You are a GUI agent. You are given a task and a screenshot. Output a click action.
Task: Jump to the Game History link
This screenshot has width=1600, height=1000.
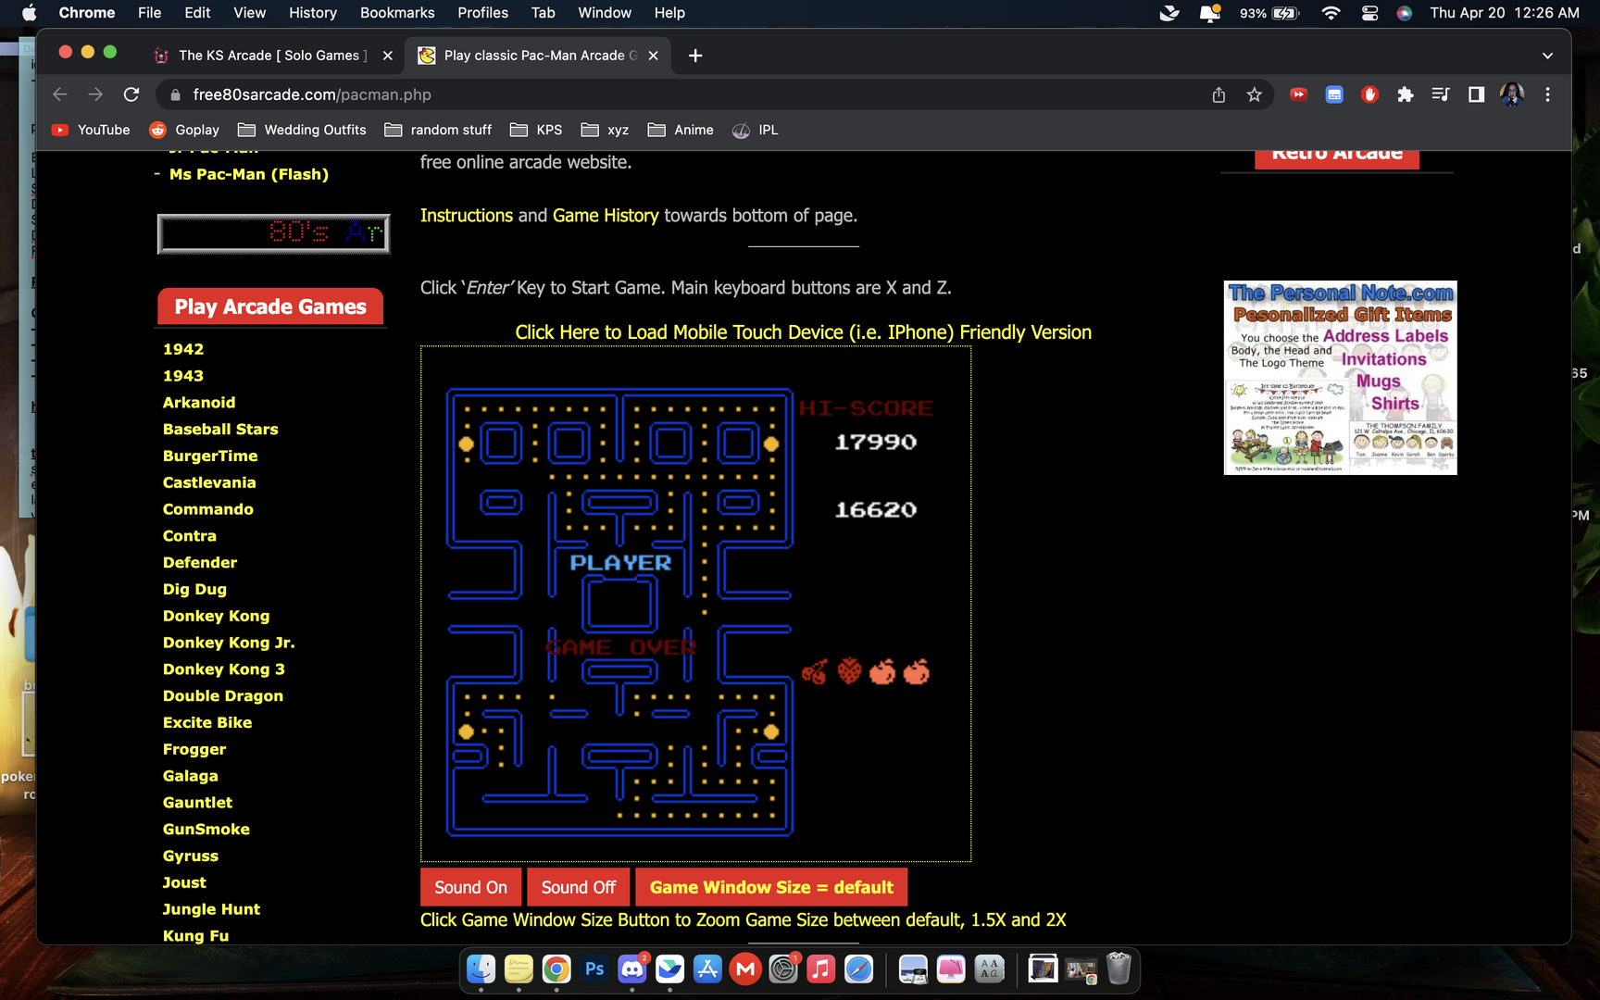(606, 216)
